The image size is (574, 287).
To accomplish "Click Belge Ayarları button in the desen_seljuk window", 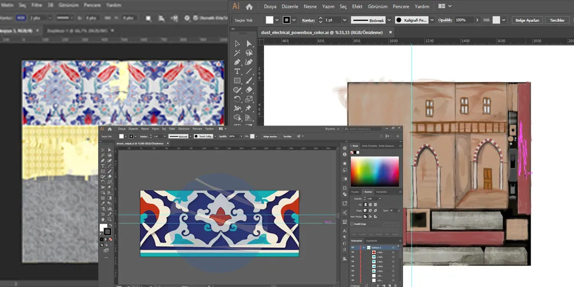I will click(x=270, y=136).
